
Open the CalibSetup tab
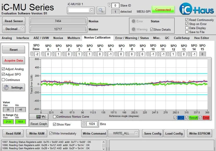182,38
